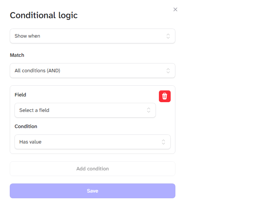Click the Has value text in combo box
Screen dimensions: 255x206
pos(30,142)
